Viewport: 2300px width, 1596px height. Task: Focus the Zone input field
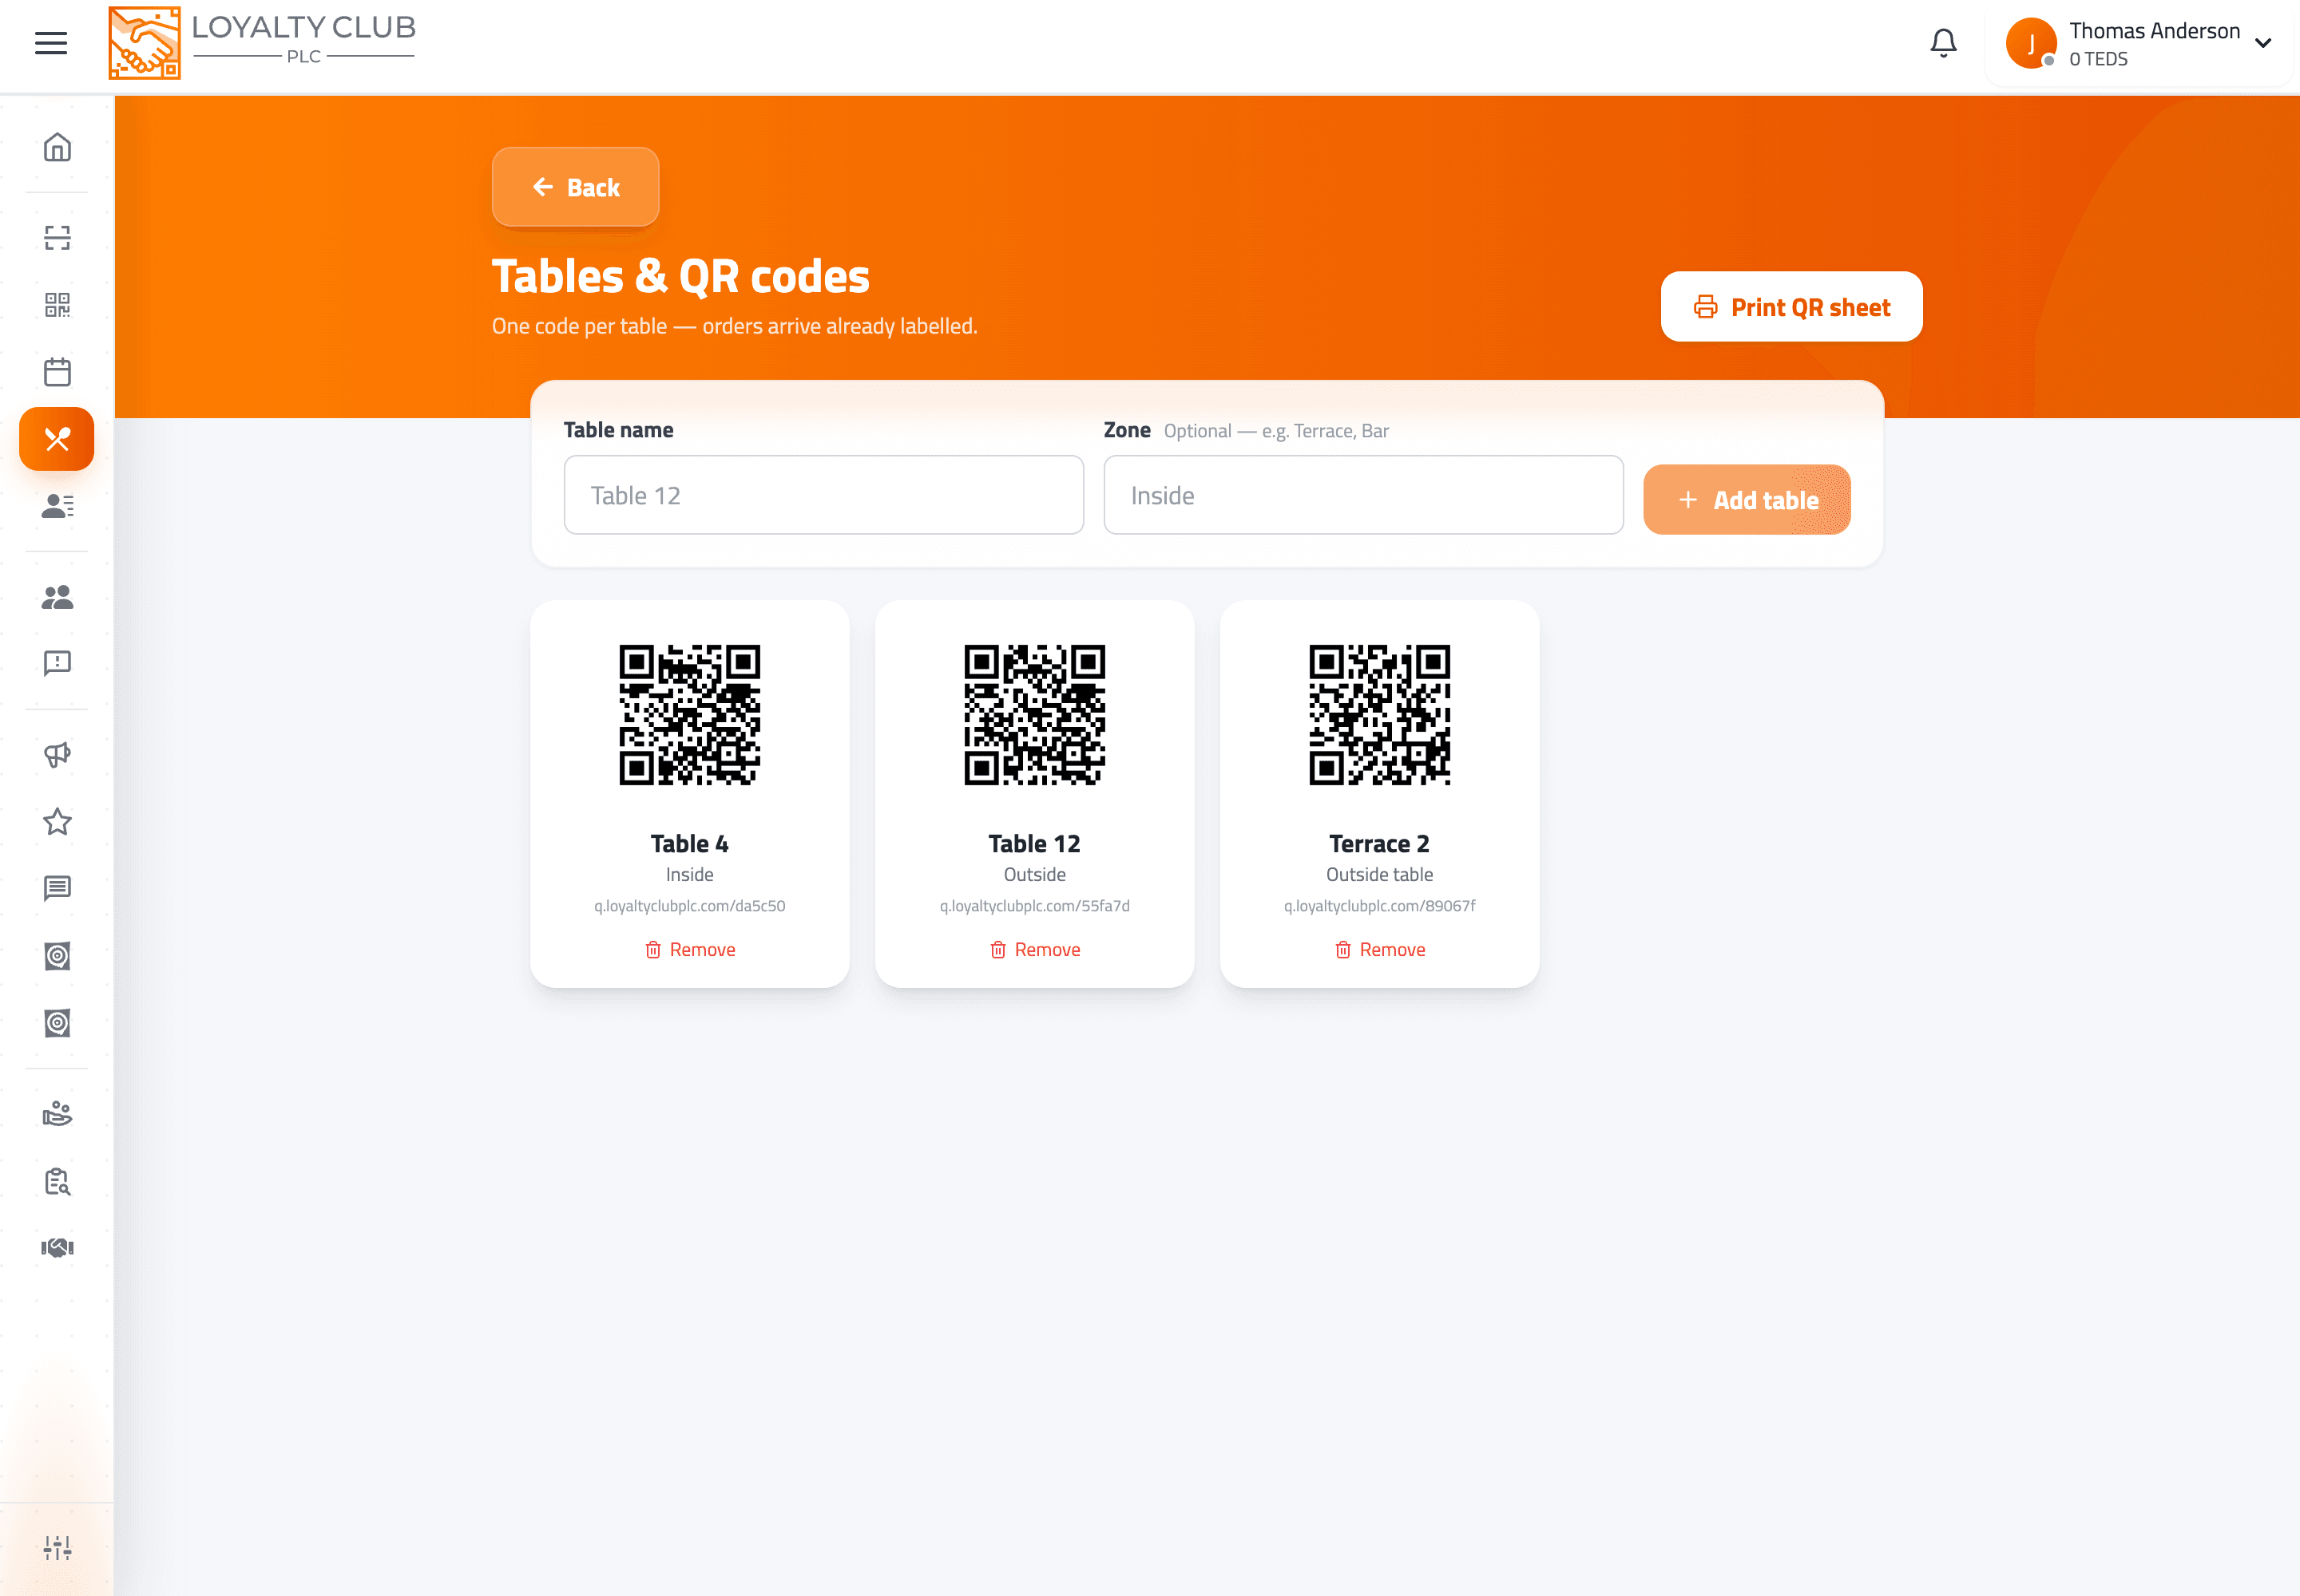[x=1363, y=495]
